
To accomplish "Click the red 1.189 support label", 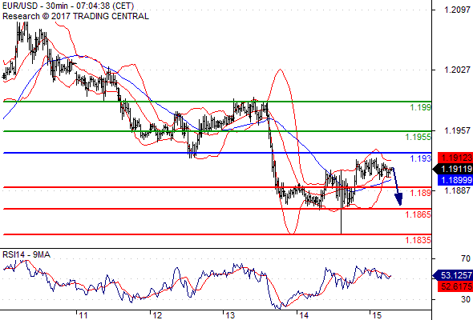I will (421, 193).
